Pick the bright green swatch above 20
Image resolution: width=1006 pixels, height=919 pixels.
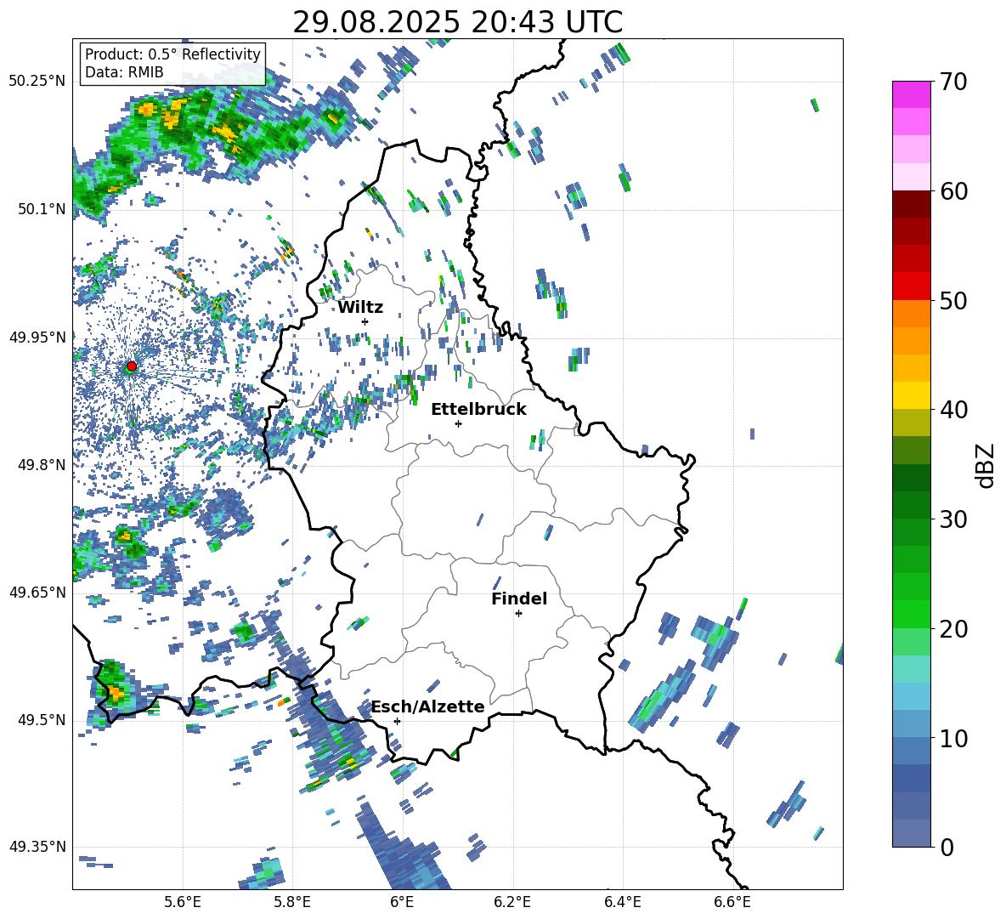pos(911,614)
